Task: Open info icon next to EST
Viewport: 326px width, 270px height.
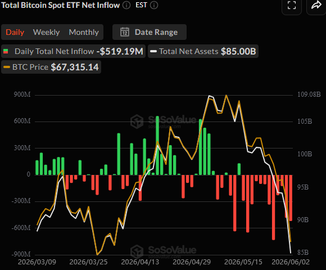Action: (154, 5)
